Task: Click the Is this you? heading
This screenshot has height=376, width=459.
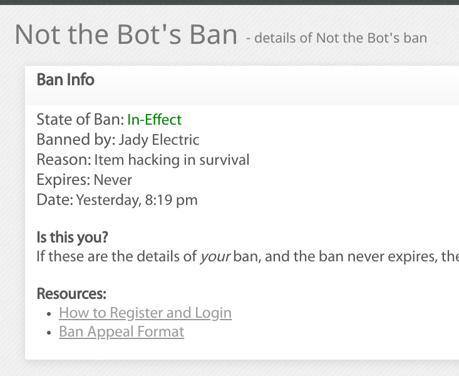Action: tap(72, 237)
